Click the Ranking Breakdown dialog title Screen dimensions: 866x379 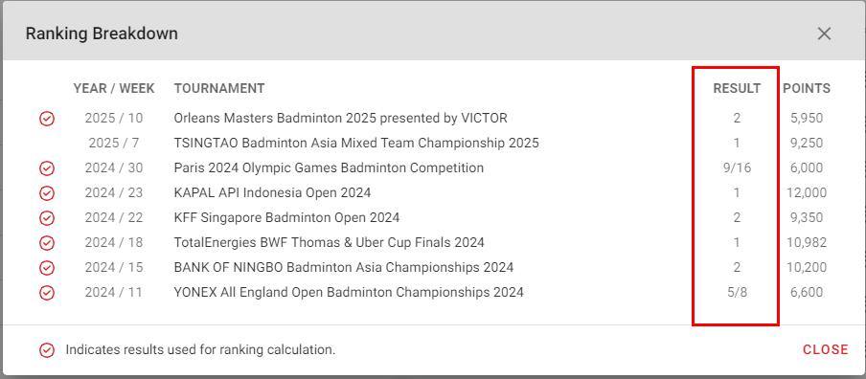point(102,33)
